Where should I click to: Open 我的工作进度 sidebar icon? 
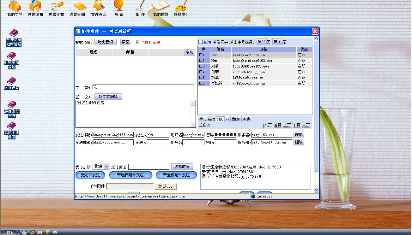click(12, 130)
